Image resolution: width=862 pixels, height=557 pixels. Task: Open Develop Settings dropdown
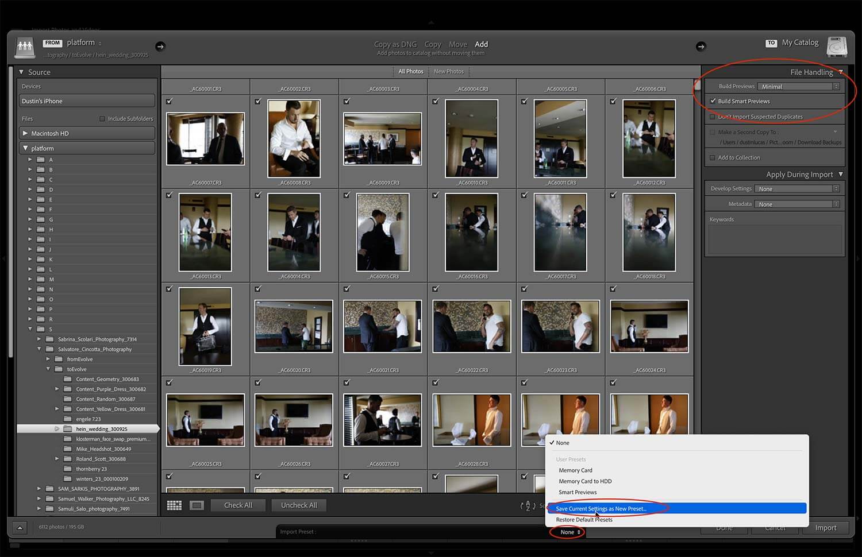coord(797,189)
